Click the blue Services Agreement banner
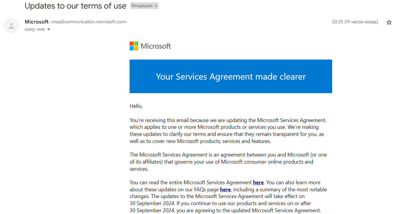Screen dimensions: 399x214 pos(231,76)
